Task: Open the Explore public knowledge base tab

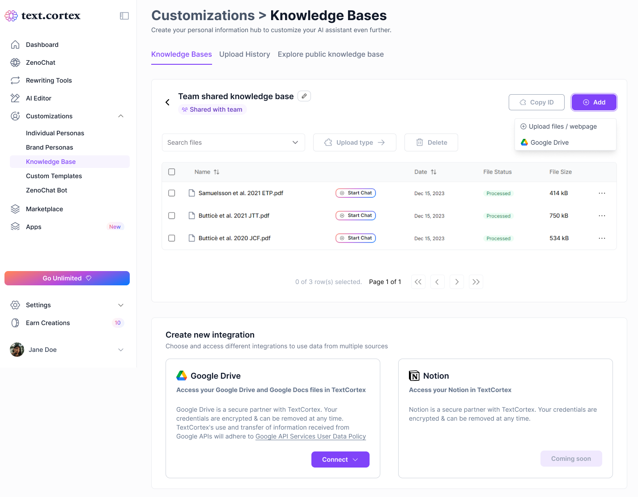Action: 331,54
